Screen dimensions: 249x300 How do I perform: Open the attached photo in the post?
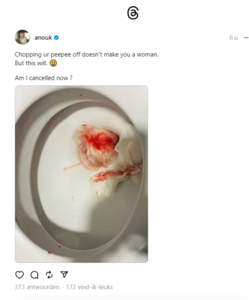(81, 174)
